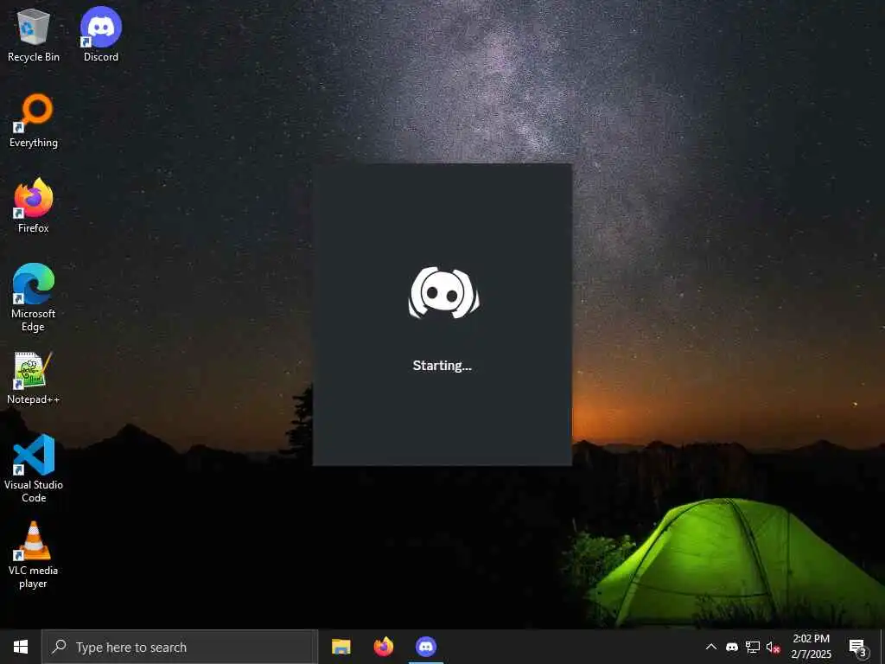Open the clock showing 2:02 PM
Screen dimensions: 885x664
click(x=811, y=647)
